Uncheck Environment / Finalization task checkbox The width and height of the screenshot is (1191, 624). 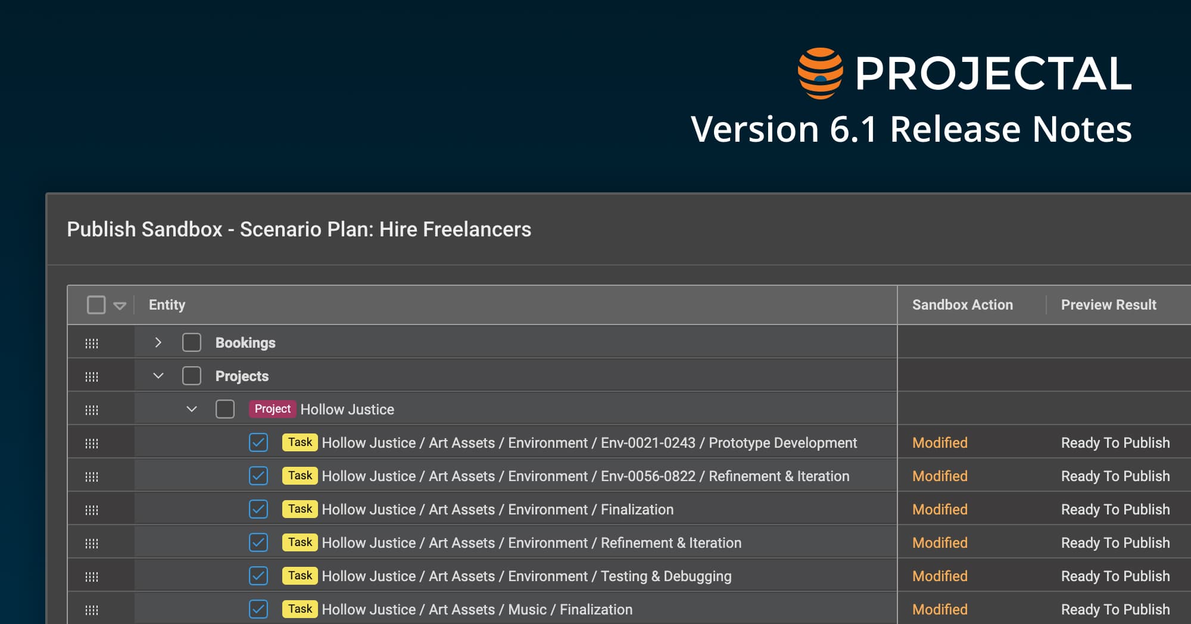pyautogui.click(x=258, y=509)
